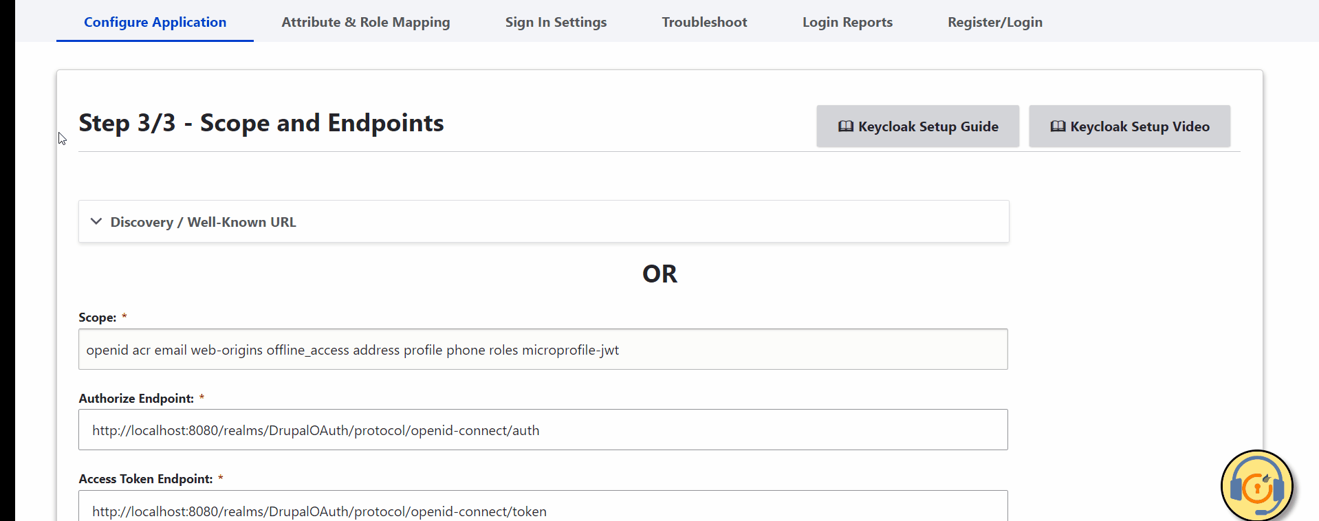Click the Step 3/3 Scope and Endpoints heading
The image size is (1319, 521).
(x=261, y=123)
